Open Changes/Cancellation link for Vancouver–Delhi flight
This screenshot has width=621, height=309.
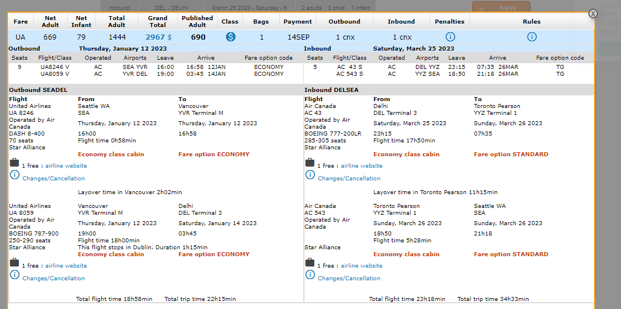[53, 279]
